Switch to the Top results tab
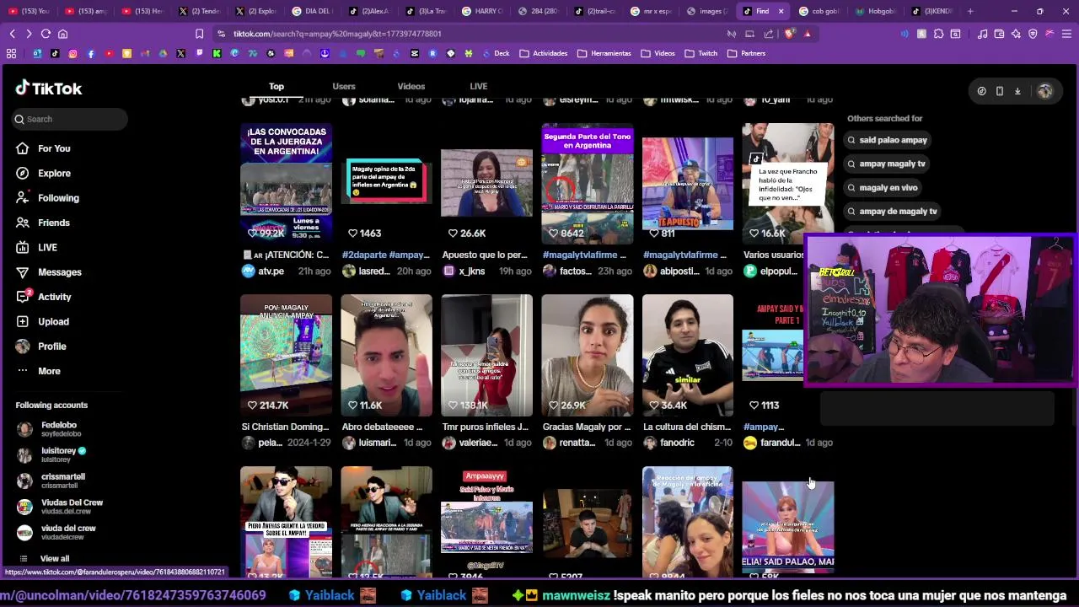This screenshot has height=607, width=1079. 276,86
